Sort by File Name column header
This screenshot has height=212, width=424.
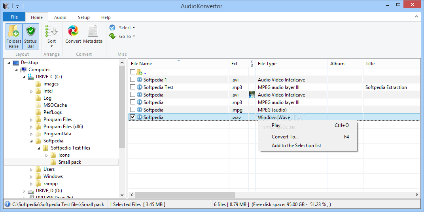click(178, 64)
